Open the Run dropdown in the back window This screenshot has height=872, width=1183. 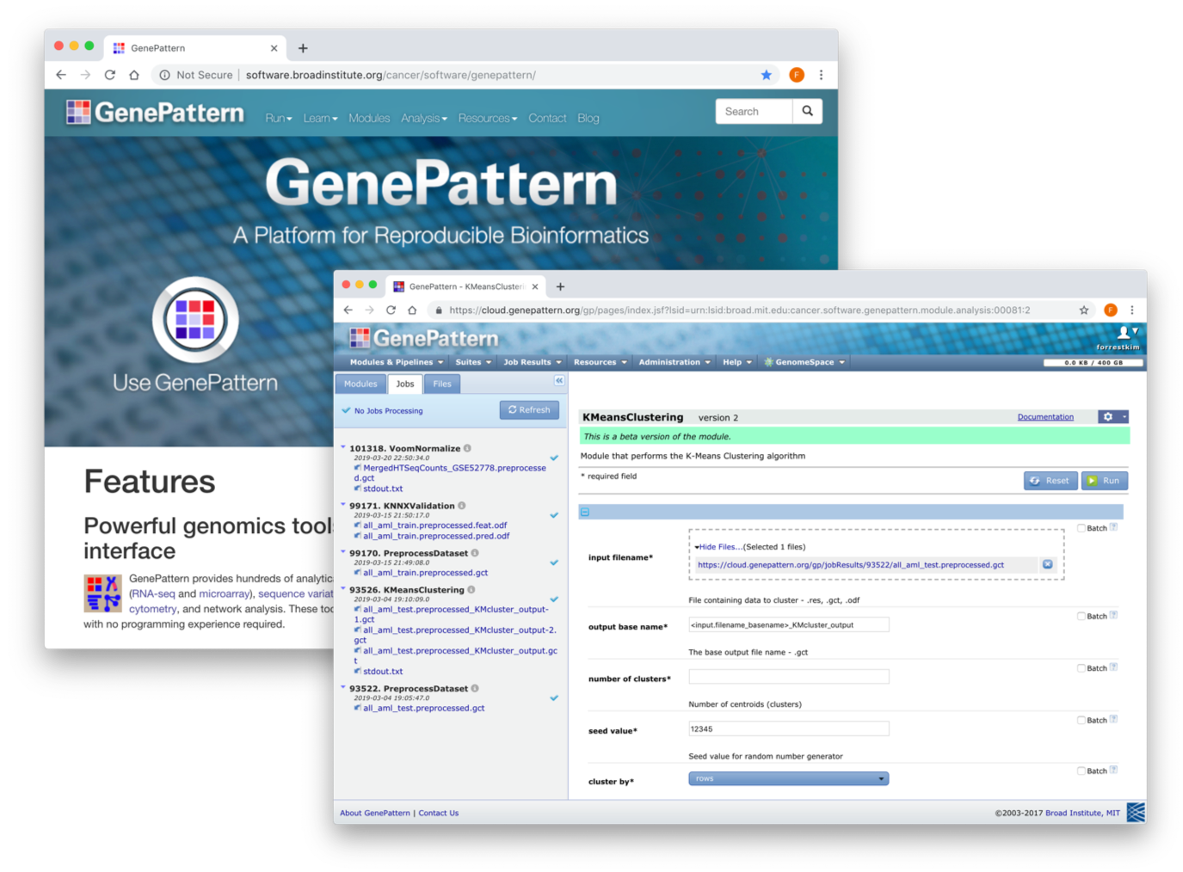click(x=279, y=118)
